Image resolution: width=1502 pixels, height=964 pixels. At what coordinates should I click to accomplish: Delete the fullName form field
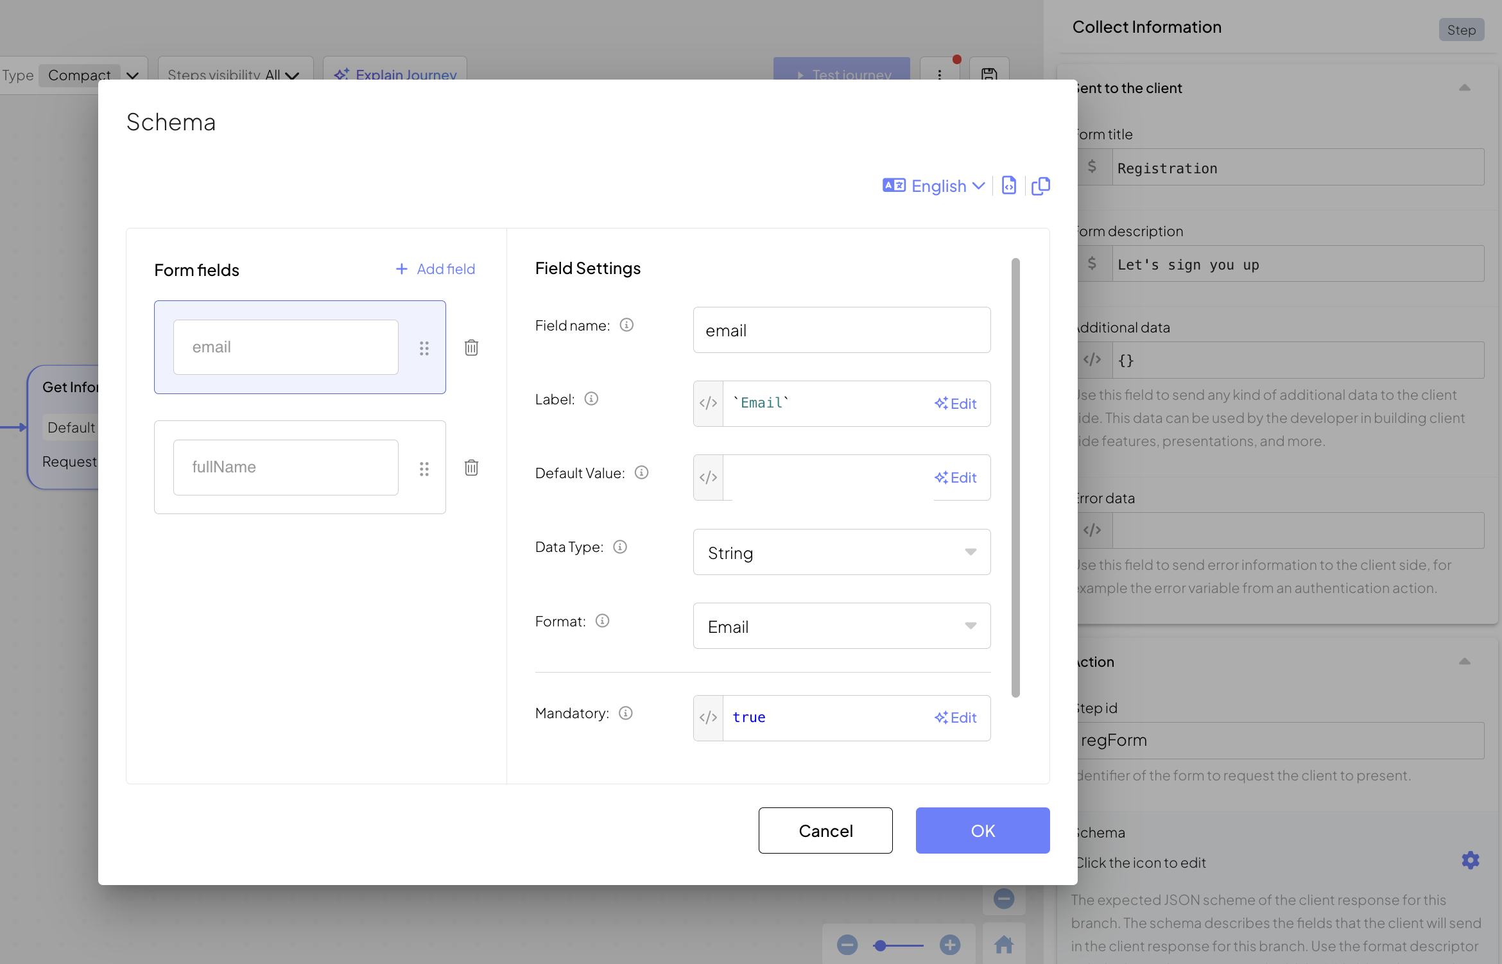pyautogui.click(x=471, y=467)
